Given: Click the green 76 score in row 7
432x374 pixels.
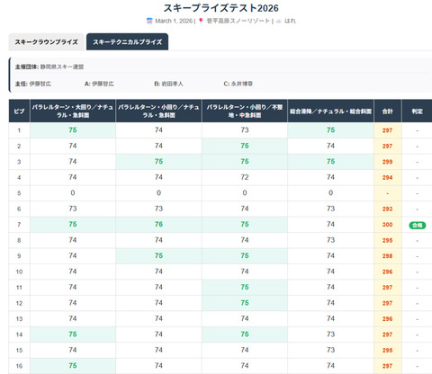Looking at the screenshot, I should (x=158, y=224).
